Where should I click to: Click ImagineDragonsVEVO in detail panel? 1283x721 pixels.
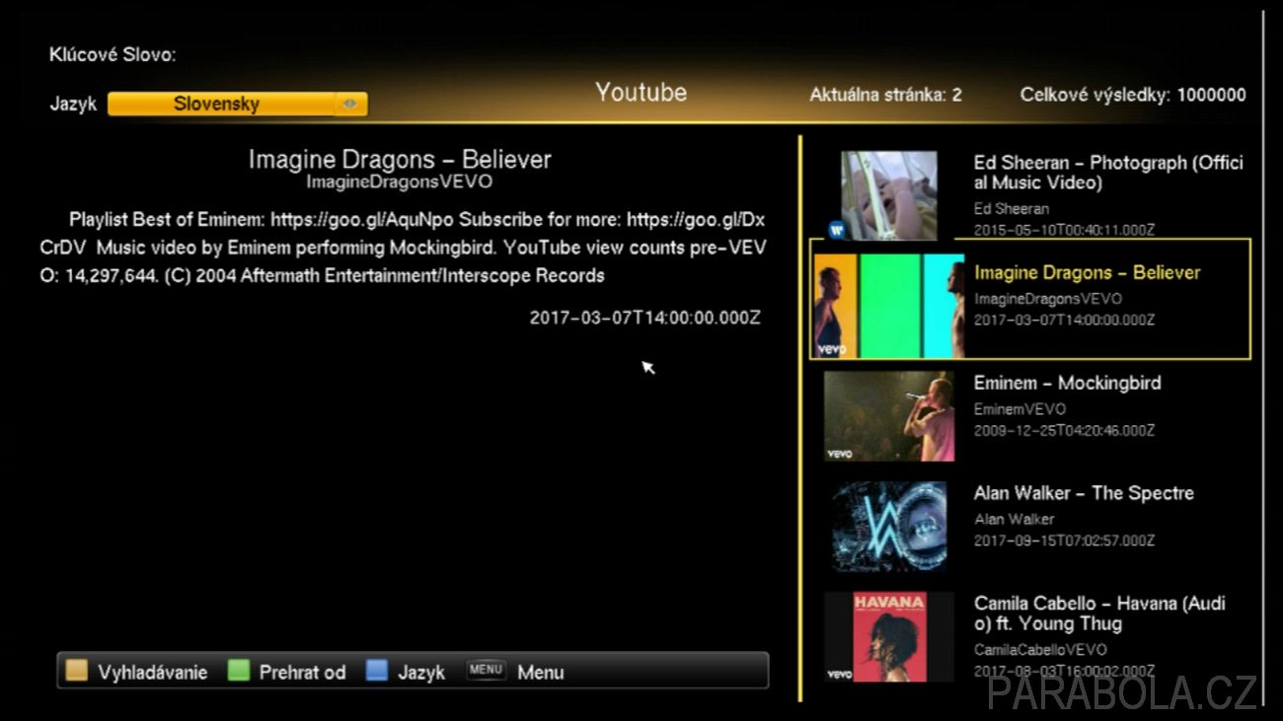click(x=399, y=181)
